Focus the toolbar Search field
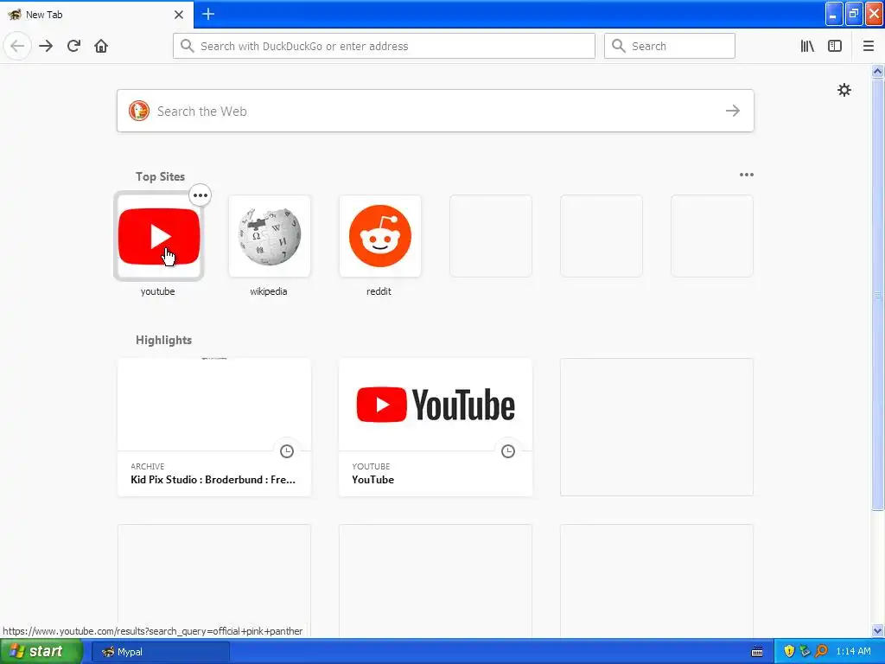The image size is (885, 664). (x=670, y=46)
